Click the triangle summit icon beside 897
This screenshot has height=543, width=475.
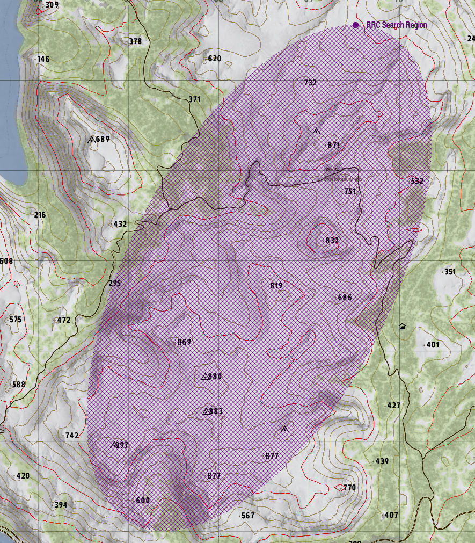(x=113, y=446)
